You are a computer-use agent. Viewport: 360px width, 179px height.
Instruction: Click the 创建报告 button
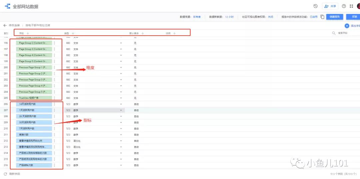coord(335,17)
